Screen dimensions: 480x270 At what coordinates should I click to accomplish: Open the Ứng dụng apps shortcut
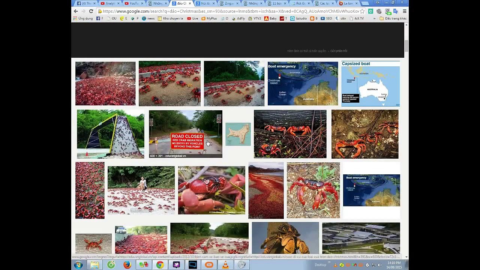pos(83,18)
